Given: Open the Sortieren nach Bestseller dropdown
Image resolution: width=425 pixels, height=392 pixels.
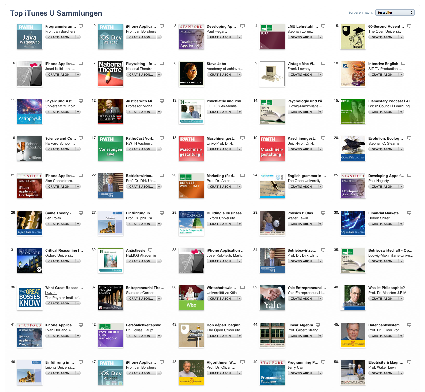Looking at the screenshot, I should [x=395, y=13].
